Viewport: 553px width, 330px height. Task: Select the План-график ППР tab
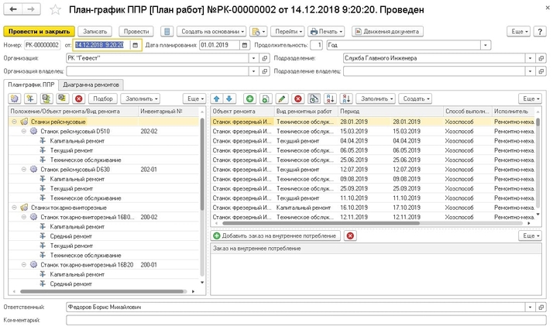30,83
